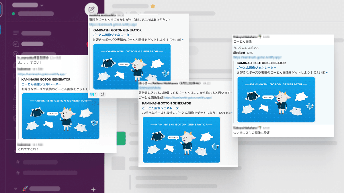Open ごーとん画像ジェネレーター link under え、、、すごい！ message
The image size is (344, 193).
tap(41, 84)
